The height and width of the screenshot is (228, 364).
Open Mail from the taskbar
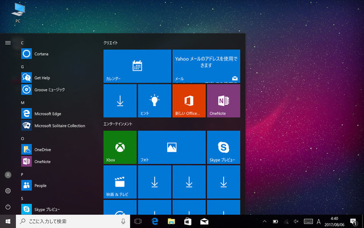[x=204, y=221]
